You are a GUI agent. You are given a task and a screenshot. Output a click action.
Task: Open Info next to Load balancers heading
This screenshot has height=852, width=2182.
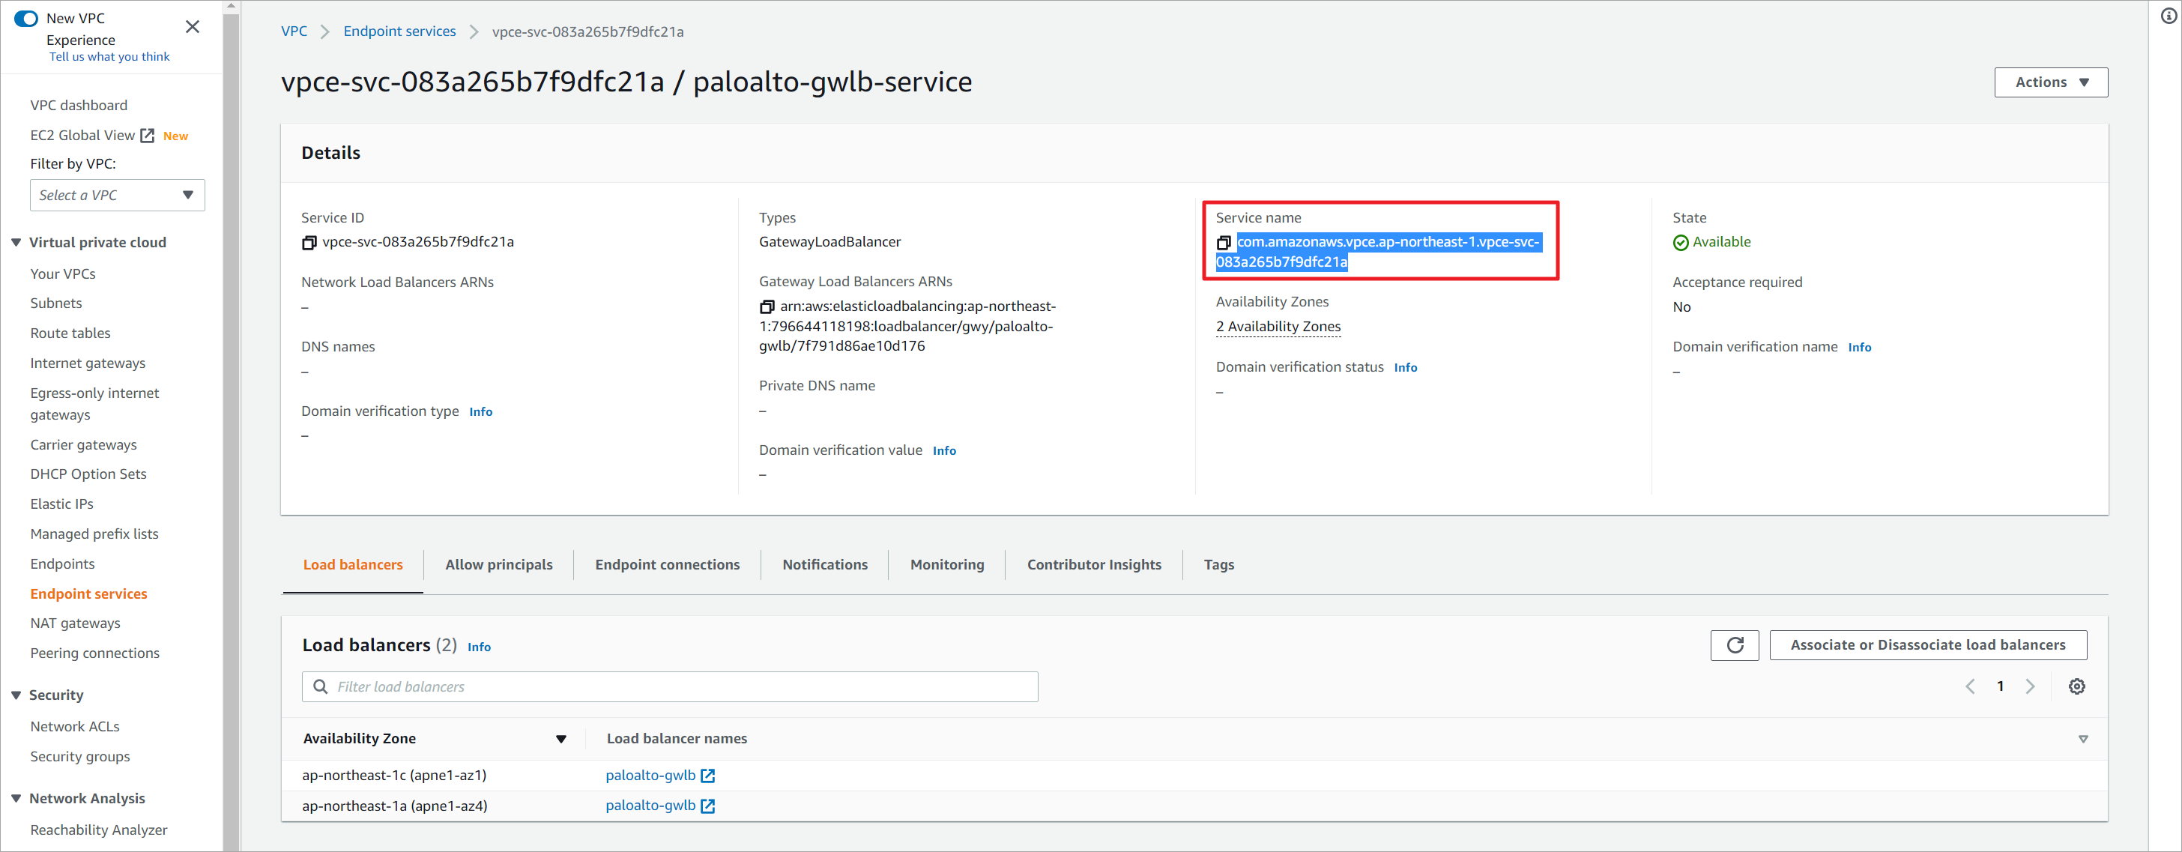[x=479, y=647]
